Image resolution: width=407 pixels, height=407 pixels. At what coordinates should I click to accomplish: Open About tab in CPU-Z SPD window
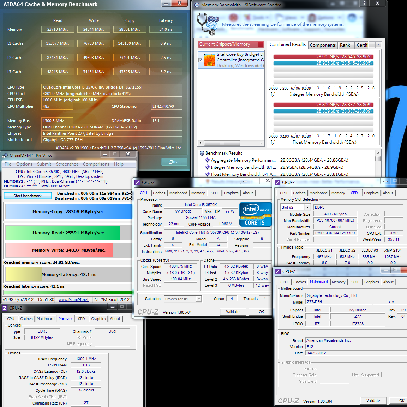(x=388, y=193)
